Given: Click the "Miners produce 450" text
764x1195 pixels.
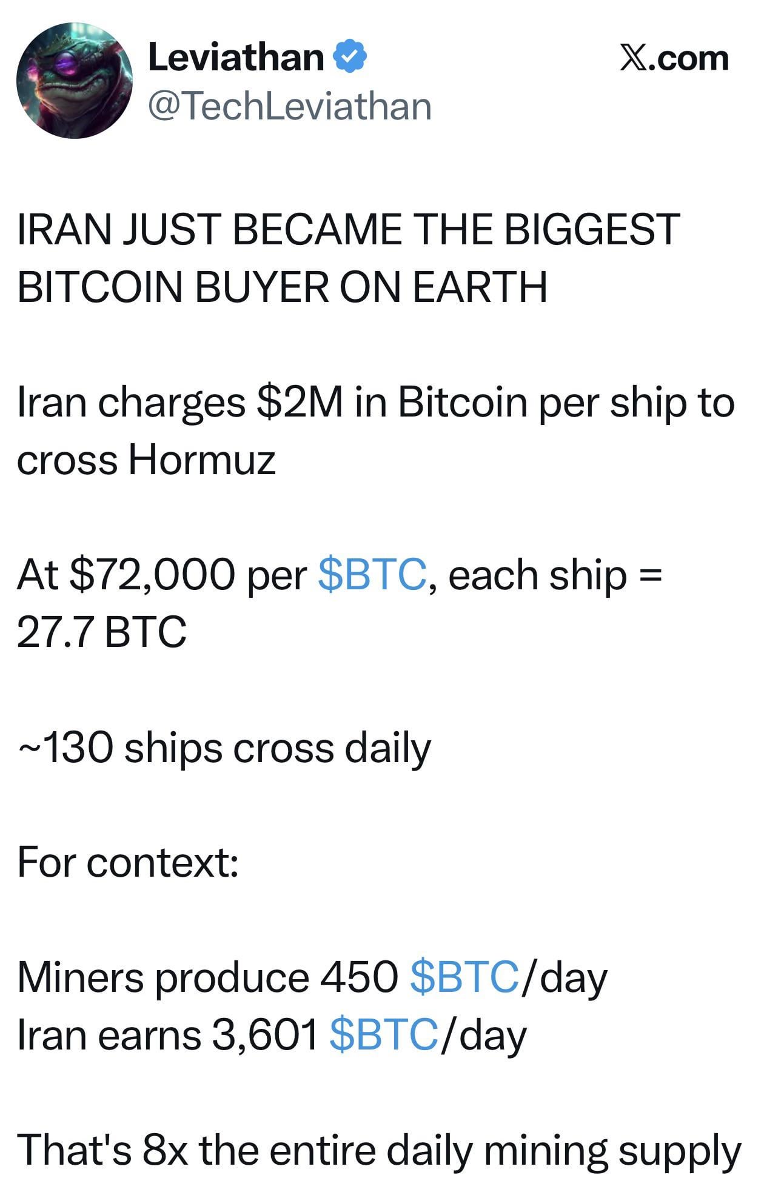Looking at the screenshot, I should 207,977.
